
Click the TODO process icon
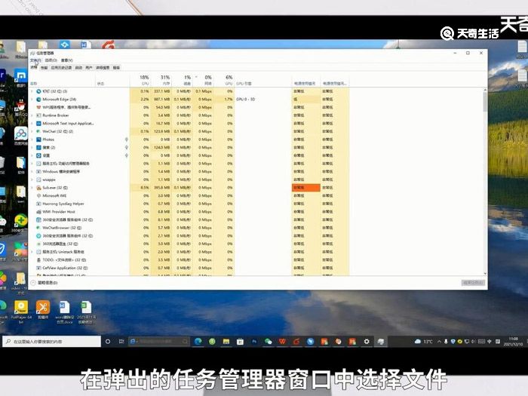pyautogui.click(x=38, y=260)
